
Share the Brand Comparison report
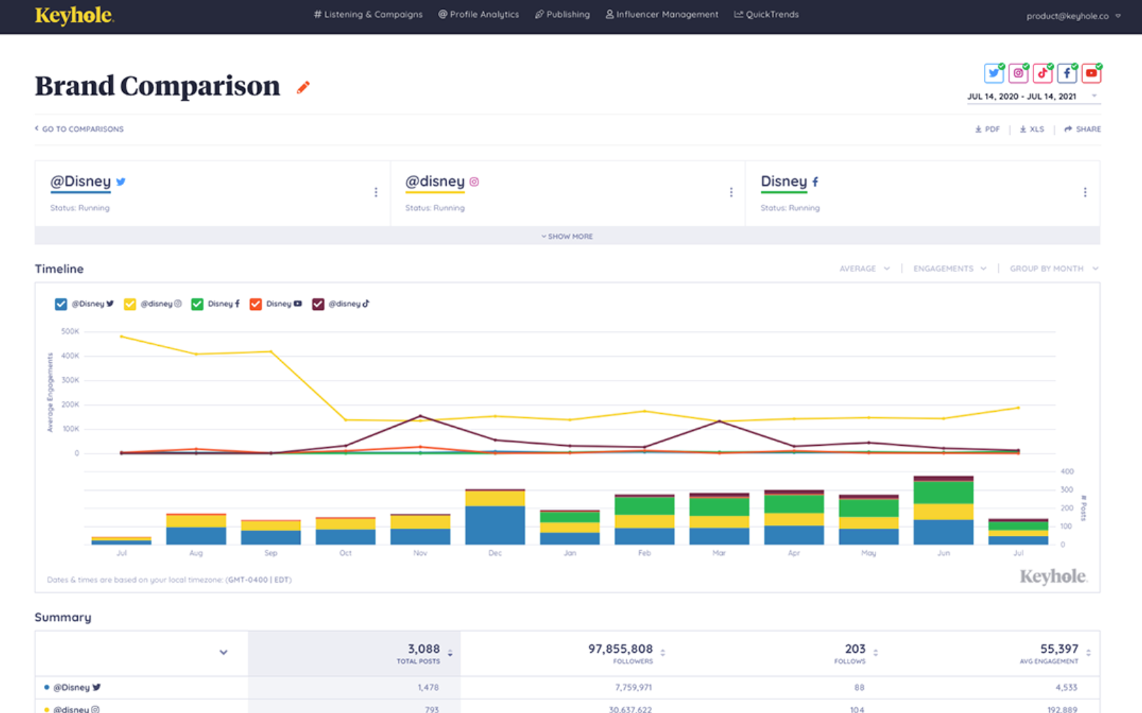click(x=1082, y=129)
